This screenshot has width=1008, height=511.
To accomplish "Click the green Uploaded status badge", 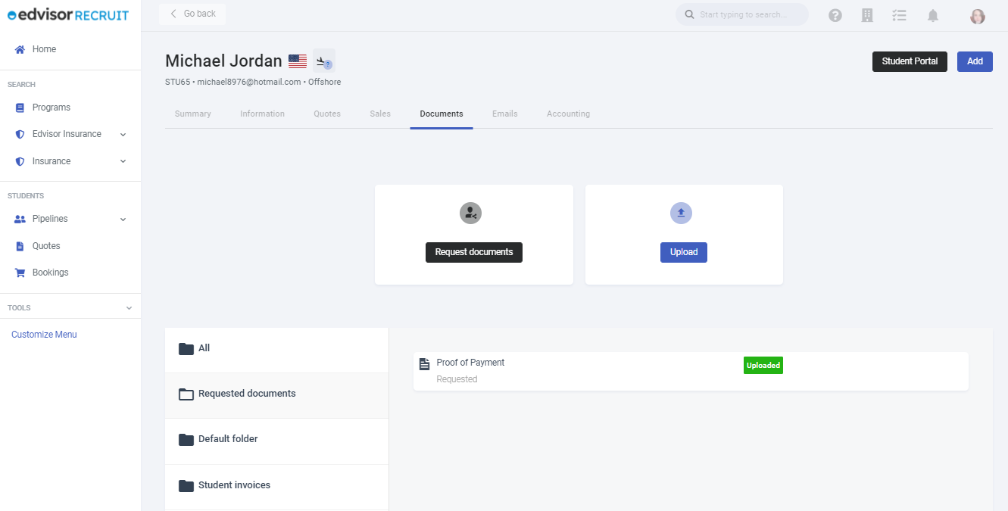I will pyautogui.click(x=763, y=365).
